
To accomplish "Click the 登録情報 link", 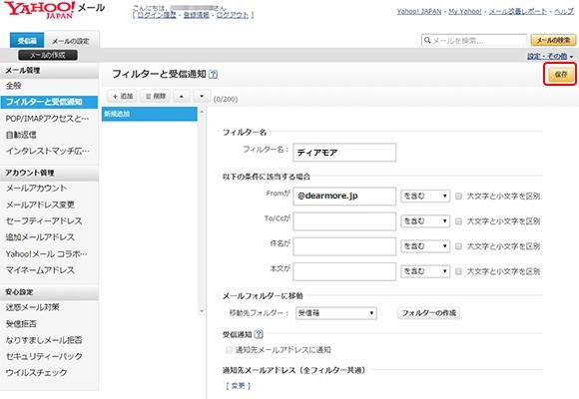I will [196, 15].
